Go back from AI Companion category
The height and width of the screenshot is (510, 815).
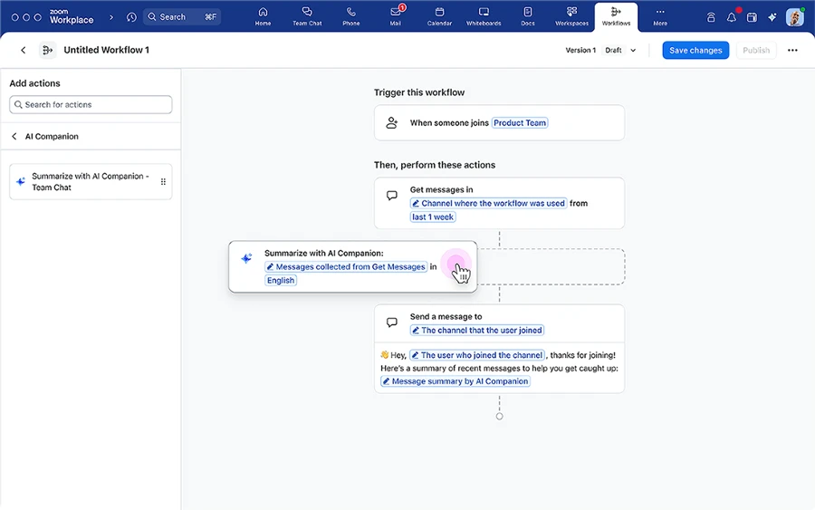tap(14, 137)
